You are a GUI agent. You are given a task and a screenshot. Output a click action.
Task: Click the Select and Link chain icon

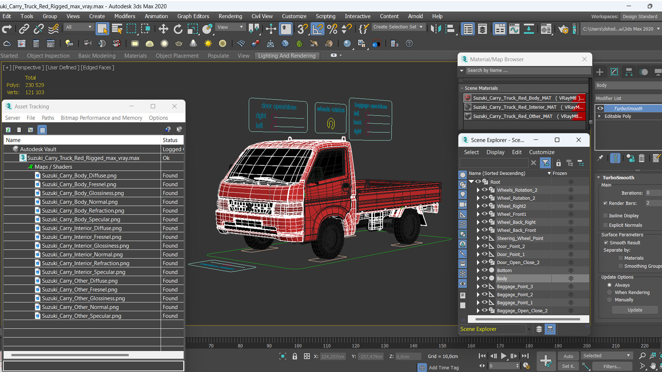click(x=24, y=29)
